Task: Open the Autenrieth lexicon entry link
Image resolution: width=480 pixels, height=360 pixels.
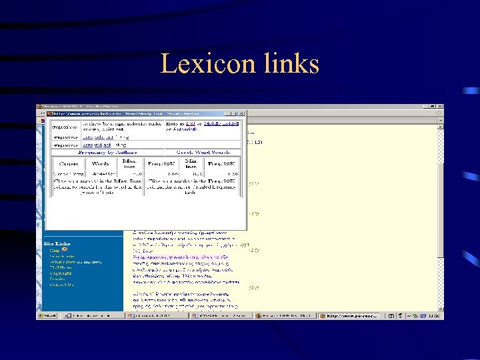Action: (185, 129)
